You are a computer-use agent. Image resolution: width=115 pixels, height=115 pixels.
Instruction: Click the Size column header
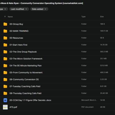point(102,17)
